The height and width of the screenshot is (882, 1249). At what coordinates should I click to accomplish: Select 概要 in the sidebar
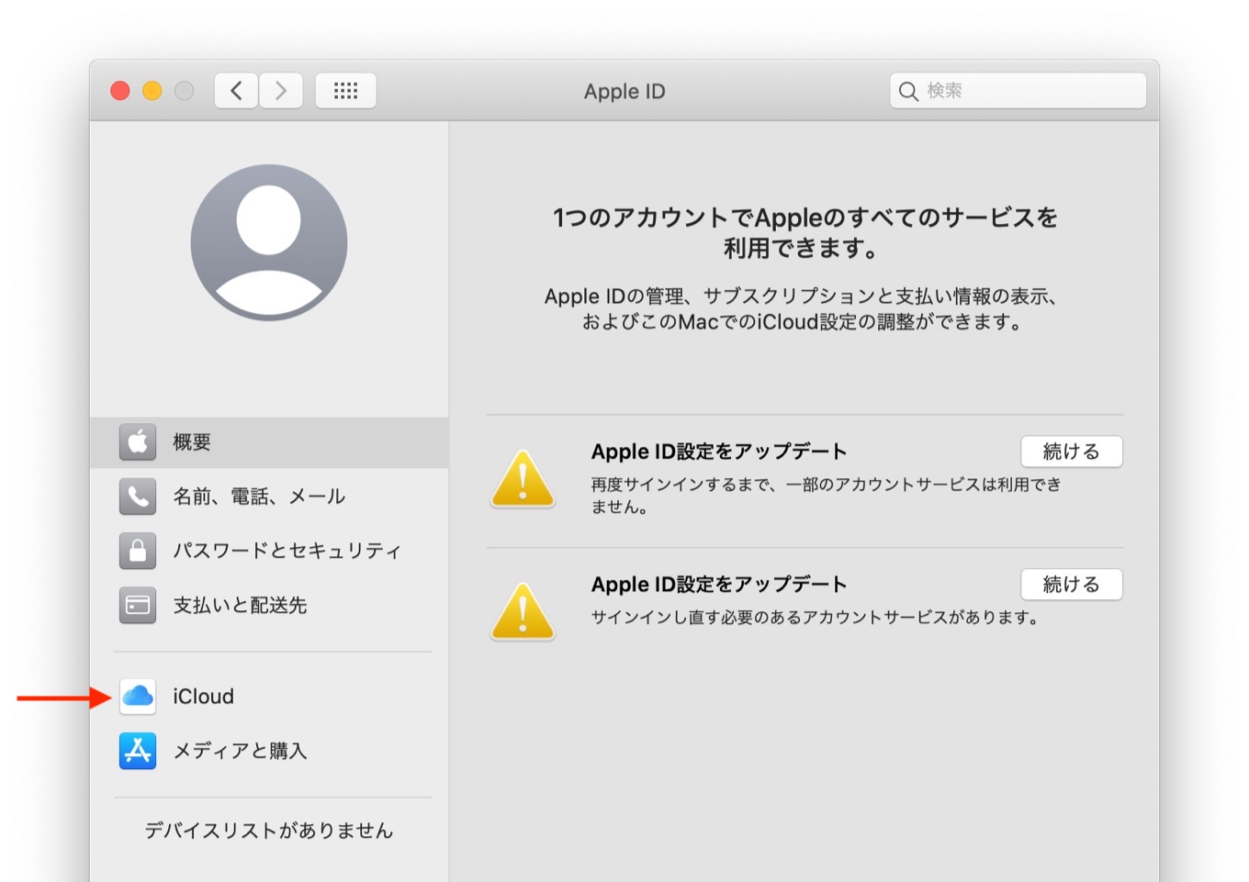pos(269,442)
